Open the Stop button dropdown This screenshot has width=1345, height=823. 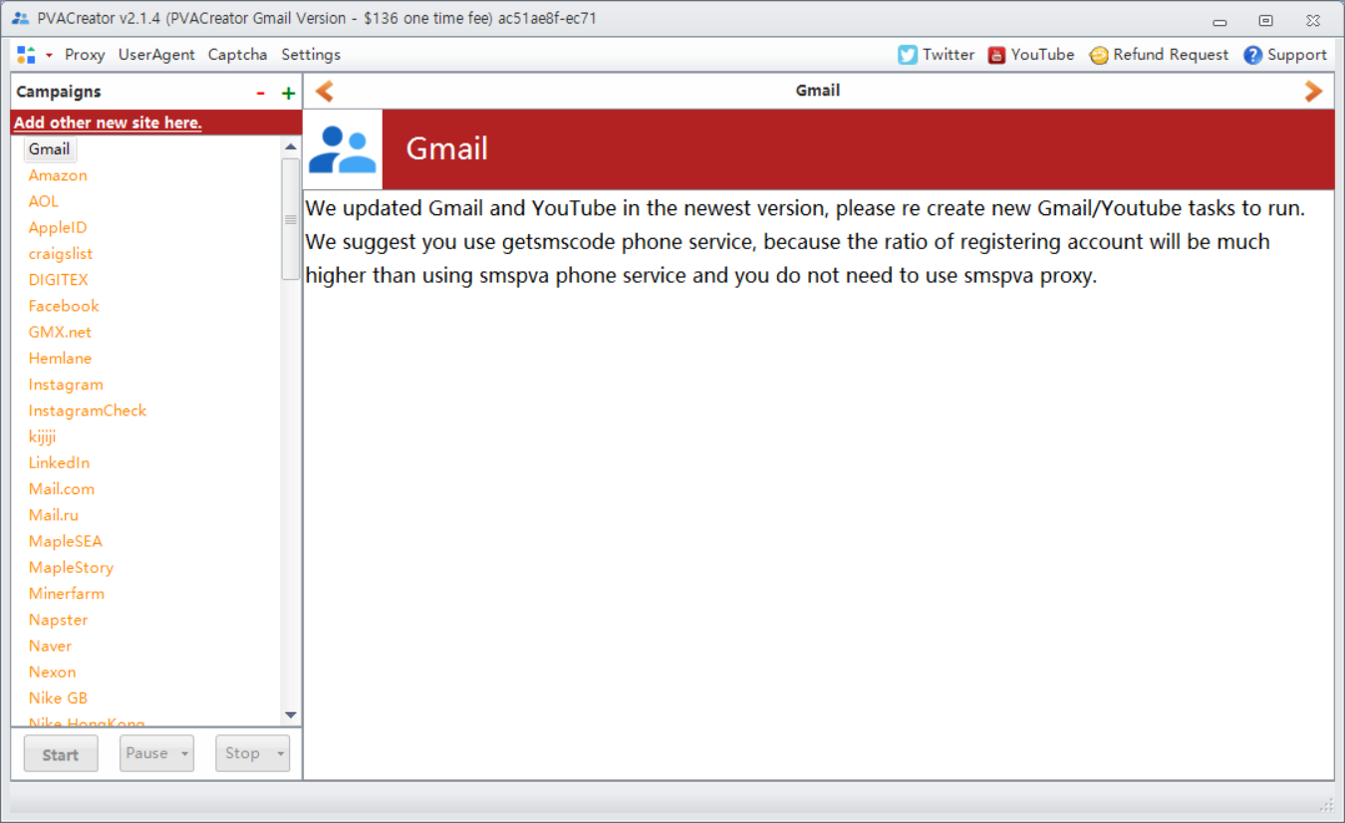pyautogui.click(x=280, y=754)
